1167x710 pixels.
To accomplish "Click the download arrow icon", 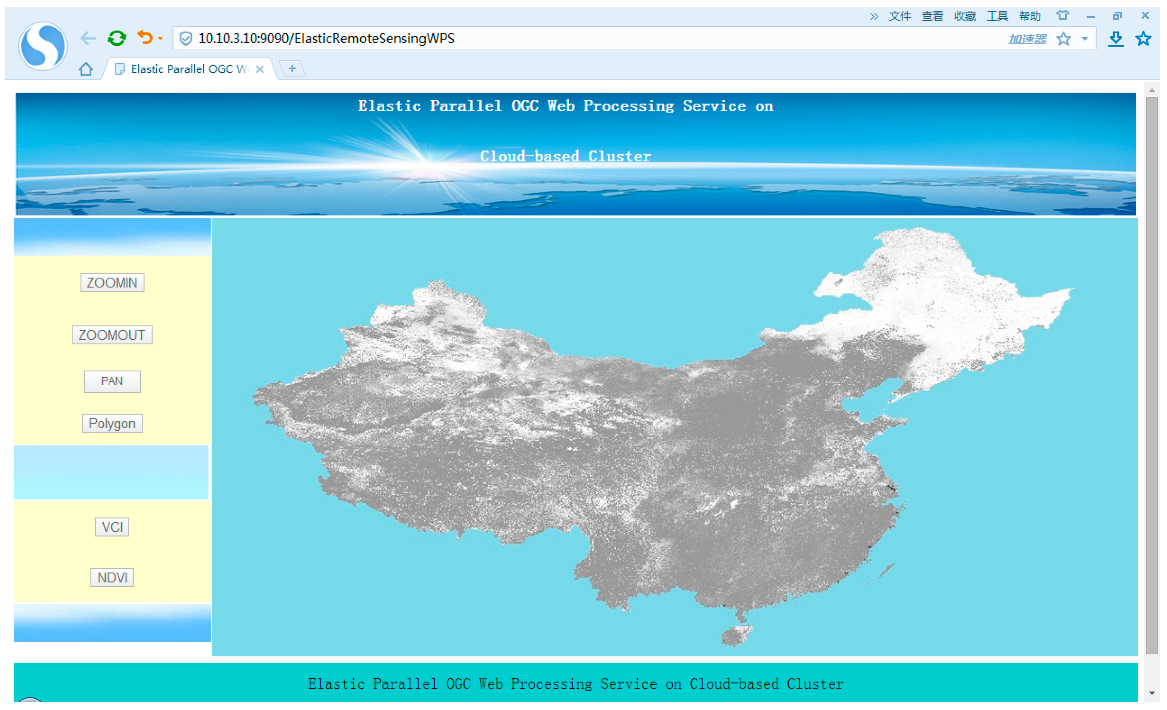I will pos(1116,39).
